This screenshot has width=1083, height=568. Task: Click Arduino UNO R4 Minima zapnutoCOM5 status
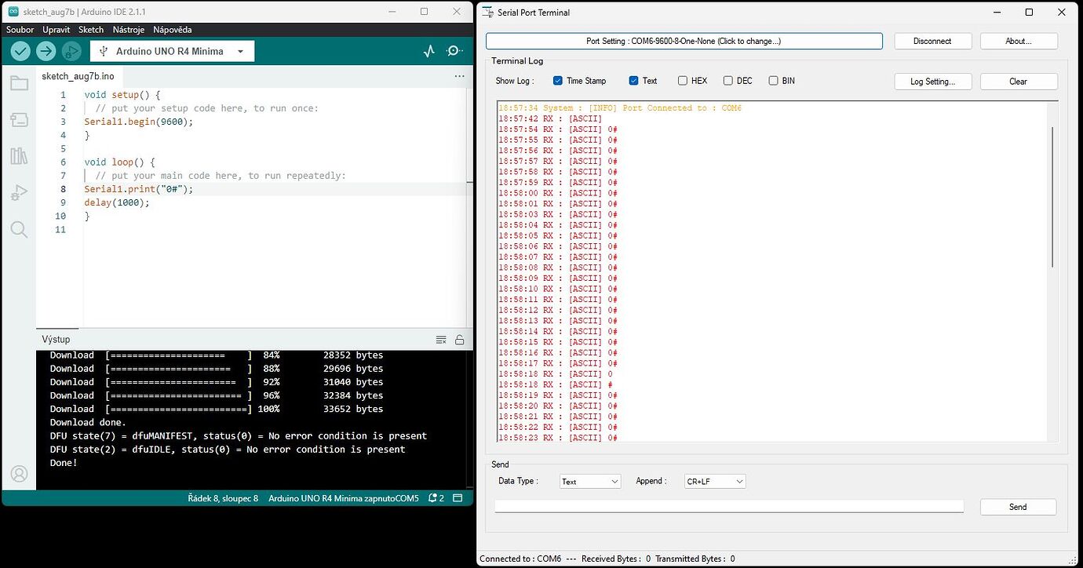pos(344,498)
